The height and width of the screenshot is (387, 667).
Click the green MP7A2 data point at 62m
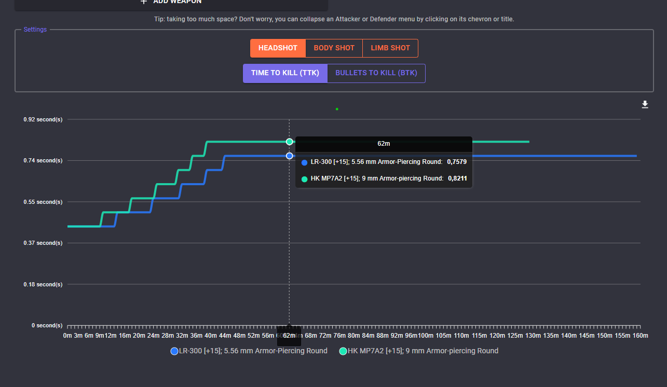point(289,142)
